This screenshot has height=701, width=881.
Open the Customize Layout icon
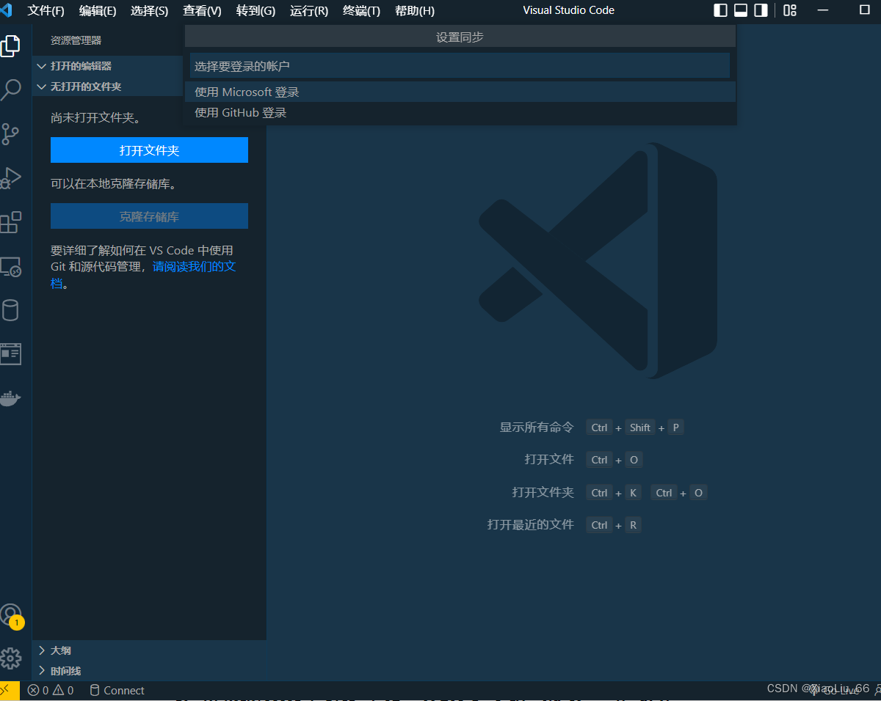(790, 10)
